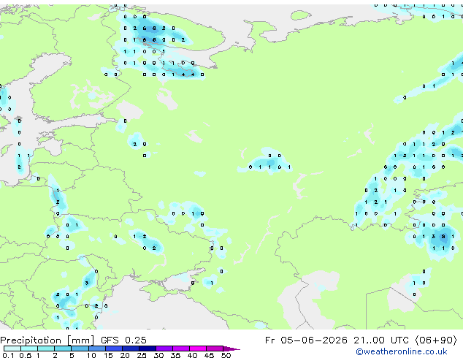
Task: Click the above-50 arrow tip of legend
Action: (231, 349)
